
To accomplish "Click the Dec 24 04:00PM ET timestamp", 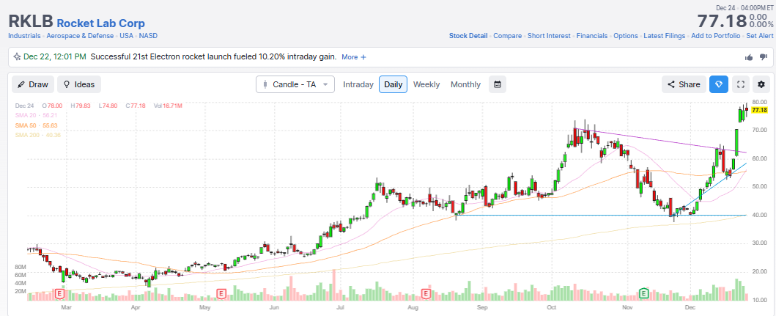I will tap(744, 7).
